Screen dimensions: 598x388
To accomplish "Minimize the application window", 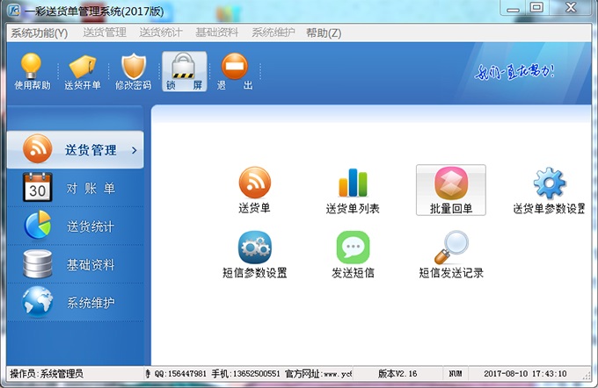I will [x=513, y=9].
